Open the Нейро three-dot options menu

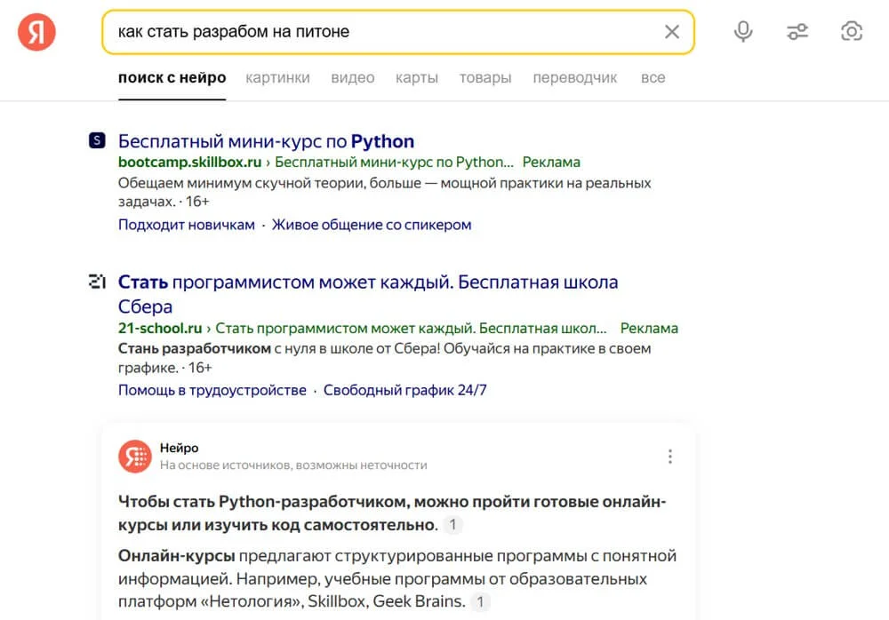[x=670, y=457]
